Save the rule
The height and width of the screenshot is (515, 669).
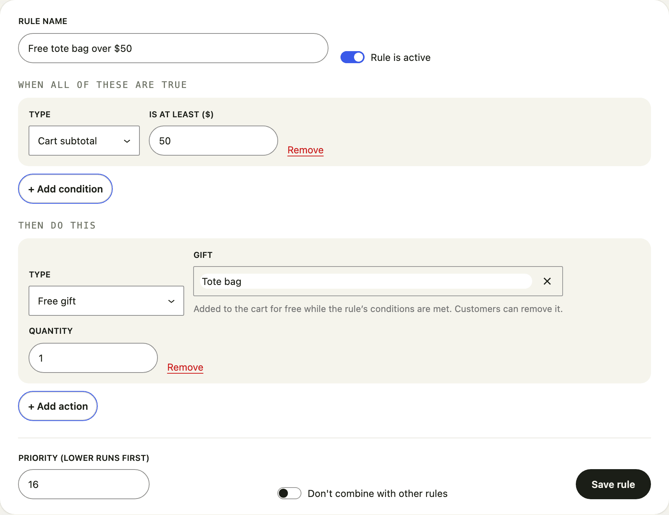[613, 484]
